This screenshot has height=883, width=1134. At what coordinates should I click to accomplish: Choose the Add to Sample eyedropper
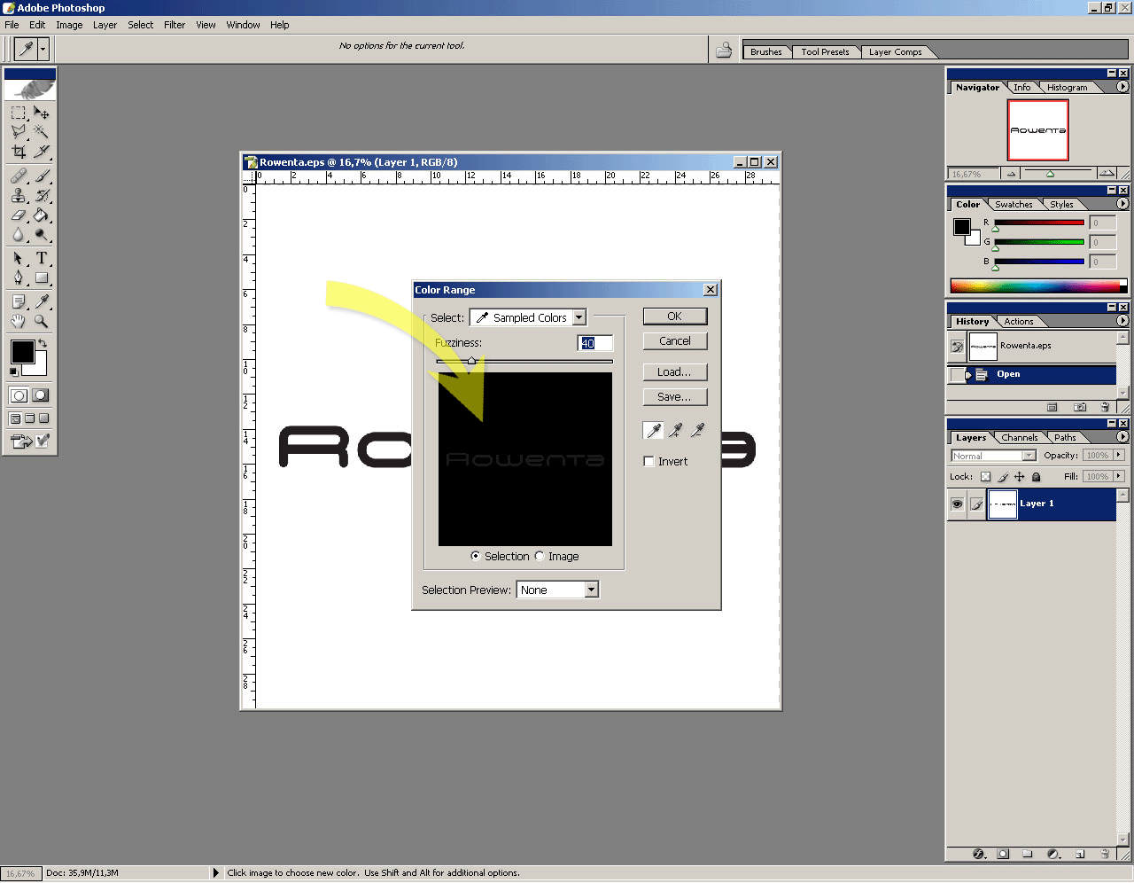(x=676, y=430)
